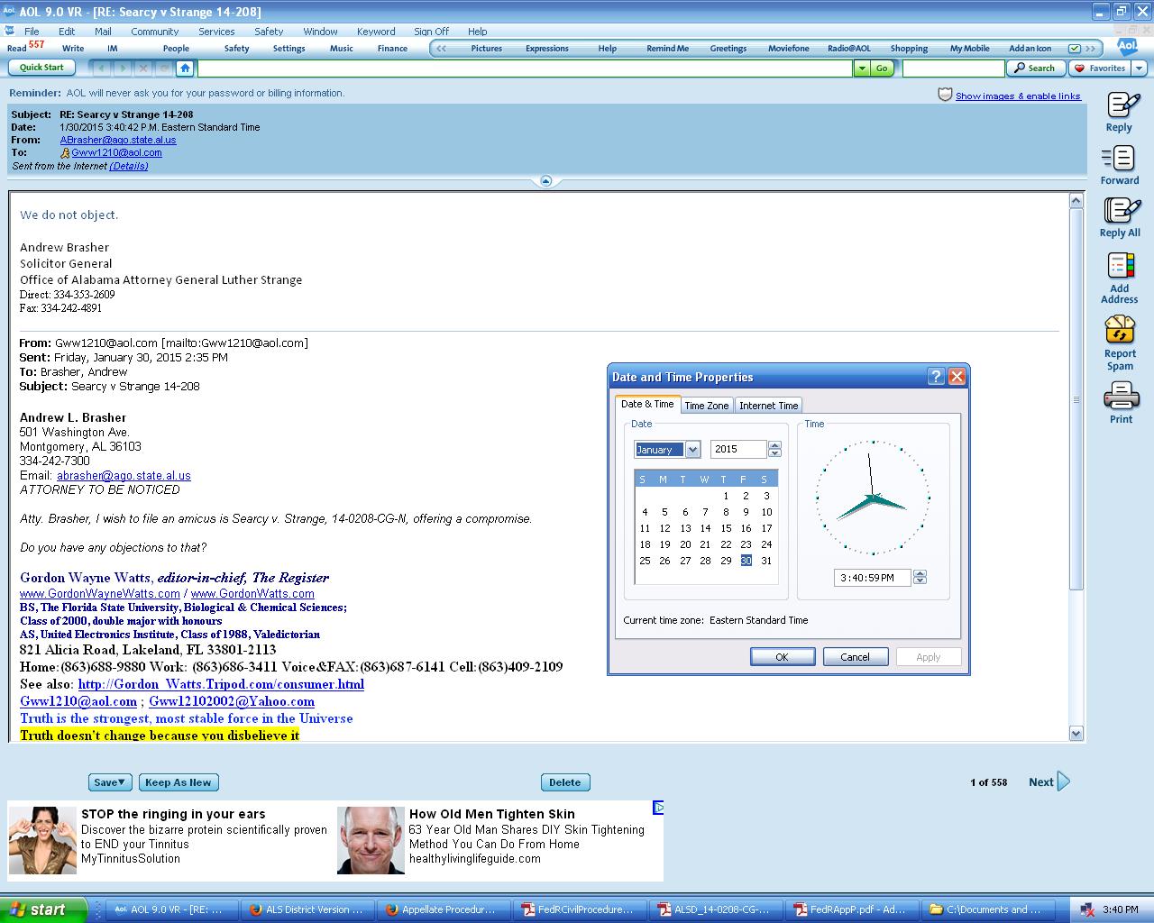This screenshot has width=1154, height=923.
Task: Click Show images & enable links
Action: [x=1018, y=96]
